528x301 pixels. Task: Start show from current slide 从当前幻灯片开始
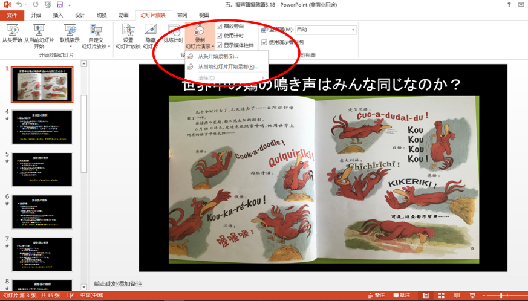tap(39, 36)
